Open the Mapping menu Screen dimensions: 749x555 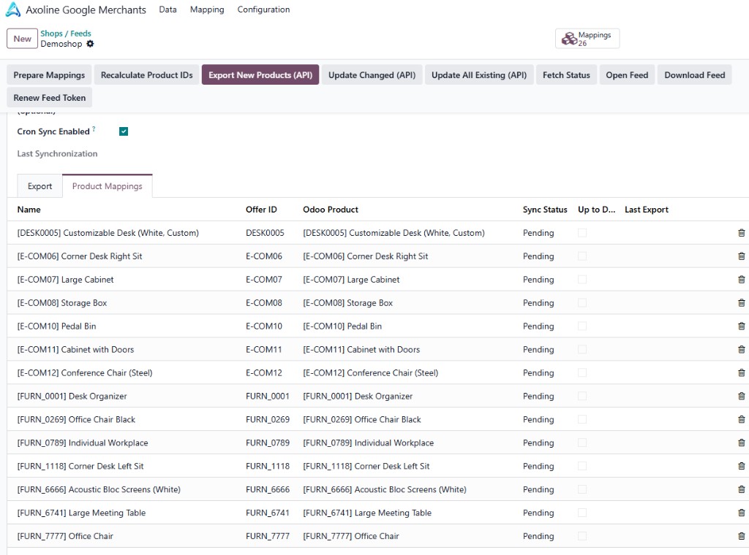coord(207,9)
